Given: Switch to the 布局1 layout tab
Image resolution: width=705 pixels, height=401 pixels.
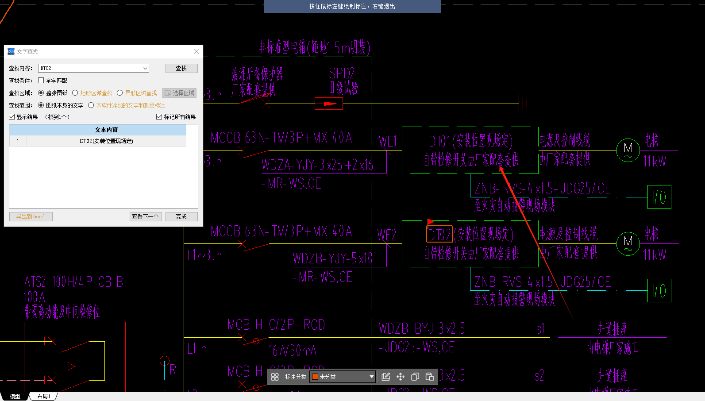Looking at the screenshot, I should tap(43, 396).
